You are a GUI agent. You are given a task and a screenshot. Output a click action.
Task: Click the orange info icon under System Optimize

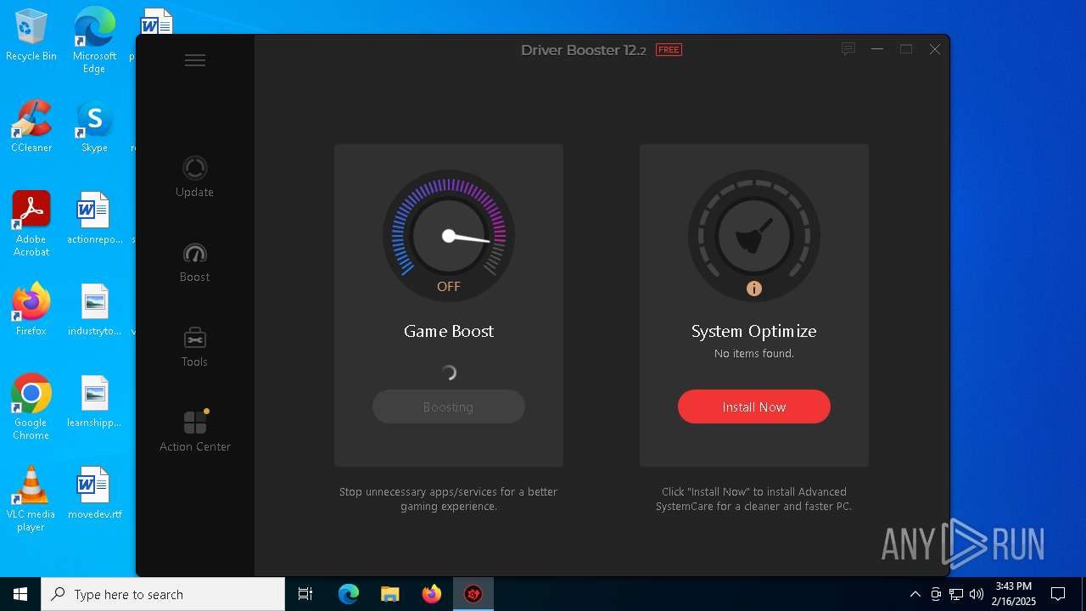point(754,289)
